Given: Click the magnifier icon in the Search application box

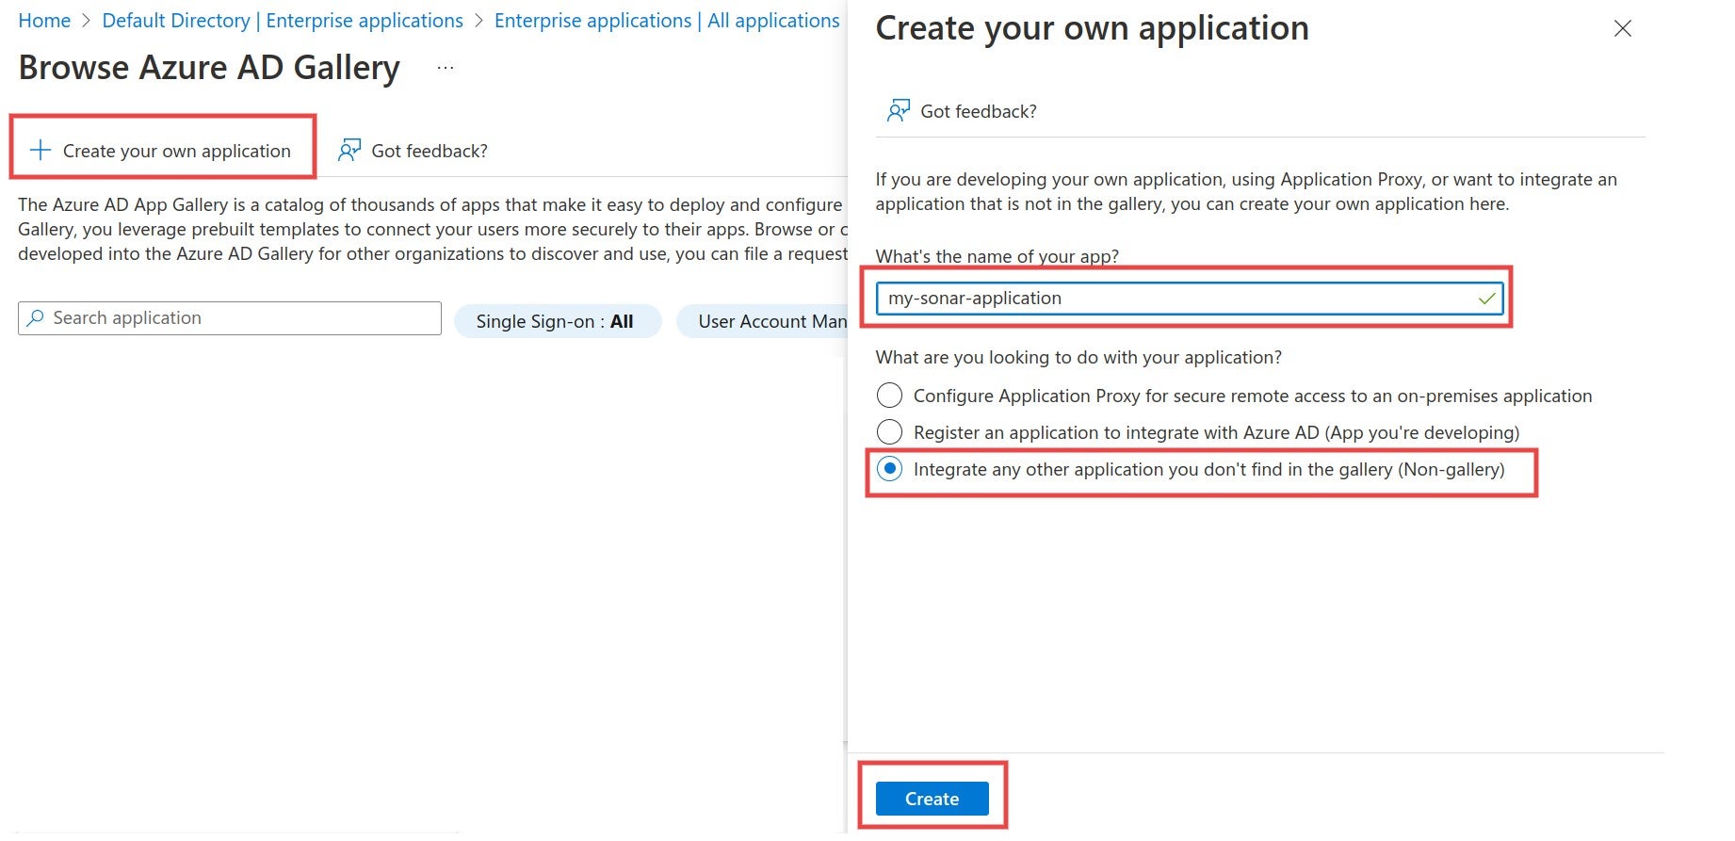Looking at the screenshot, I should 35,317.
